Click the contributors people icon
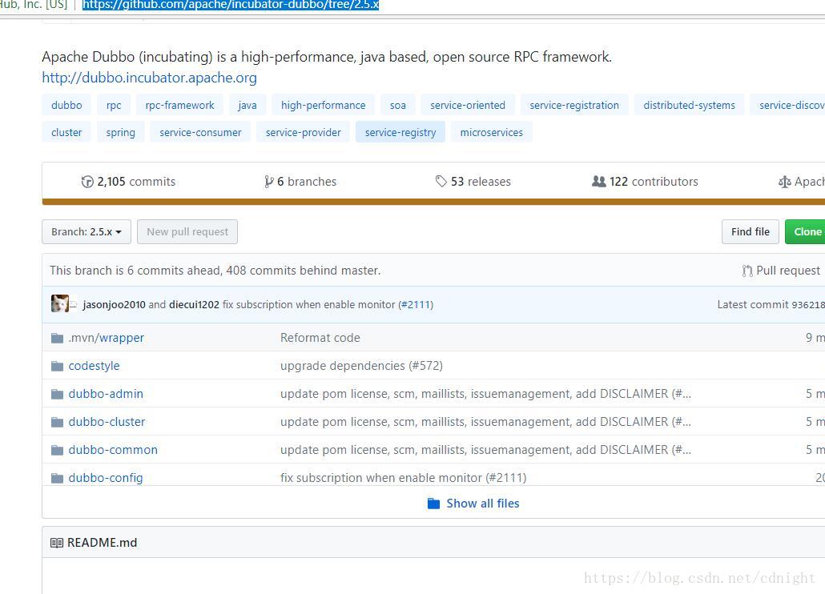 pos(599,182)
